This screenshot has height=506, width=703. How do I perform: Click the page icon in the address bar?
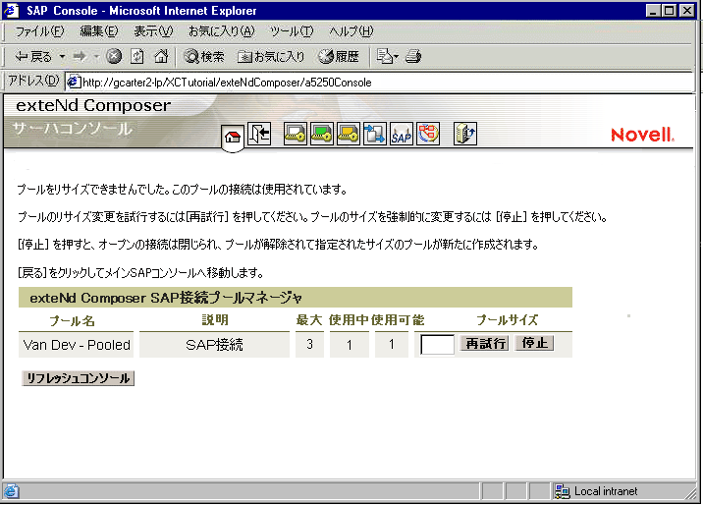point(74,83)
